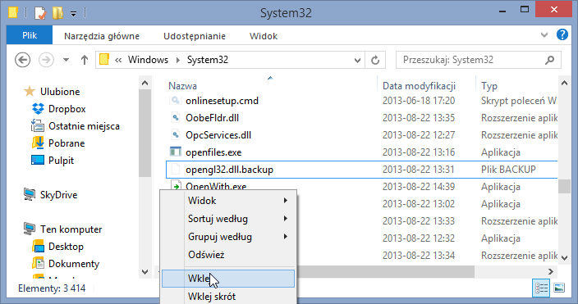This screenshot has height=304, width=578.
Task: Switch to details view layout icon
Action: click(x=541, y=288)
